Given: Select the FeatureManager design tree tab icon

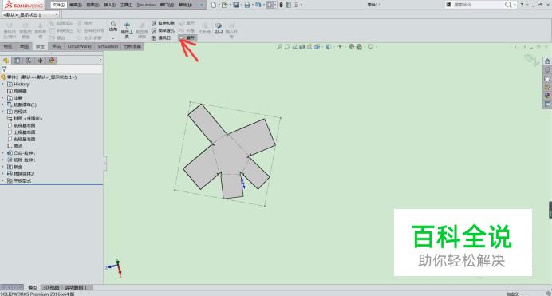Looking at the screenshot, I should (6, 61).
